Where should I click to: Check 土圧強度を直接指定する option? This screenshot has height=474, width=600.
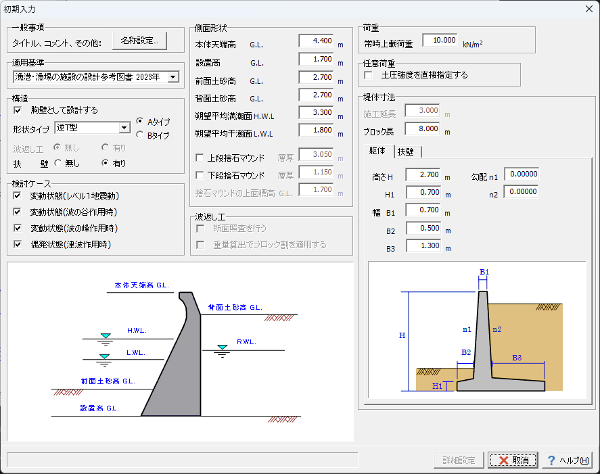(369, 75)
